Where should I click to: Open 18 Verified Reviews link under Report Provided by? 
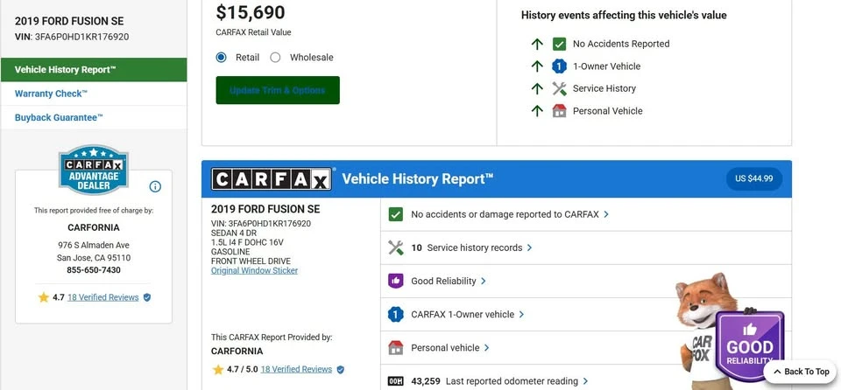click(296, 369)
